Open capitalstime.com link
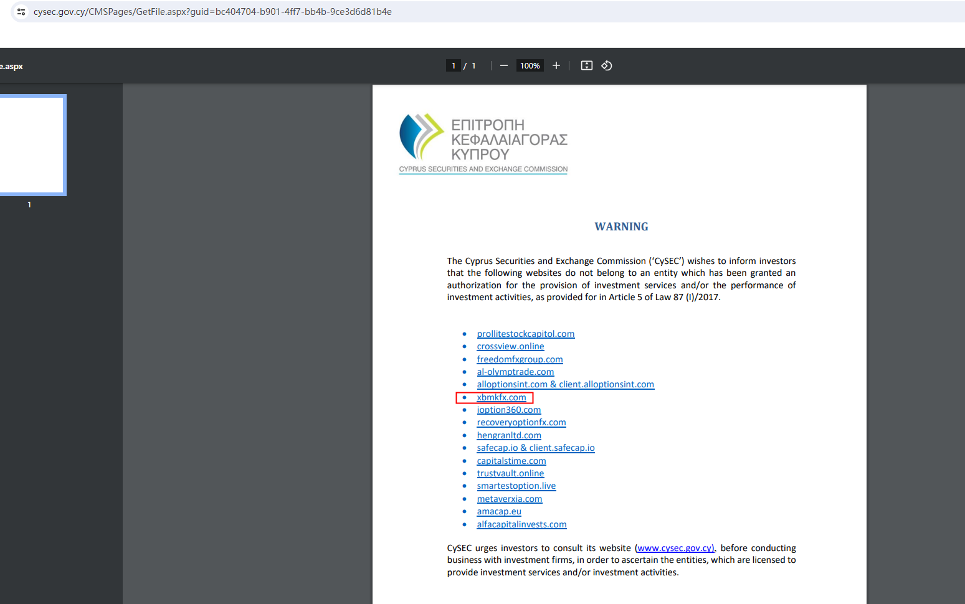 click(x=511, y=461)
